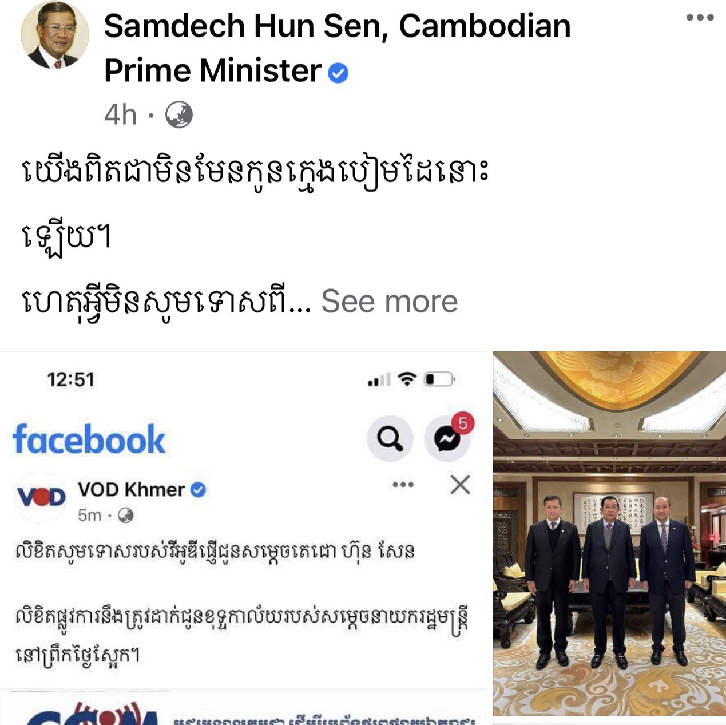This screenshot has width=726, height=725.
Task: Click the globe public audience icon
Action: pyautogui.click(x=179, y=114)
